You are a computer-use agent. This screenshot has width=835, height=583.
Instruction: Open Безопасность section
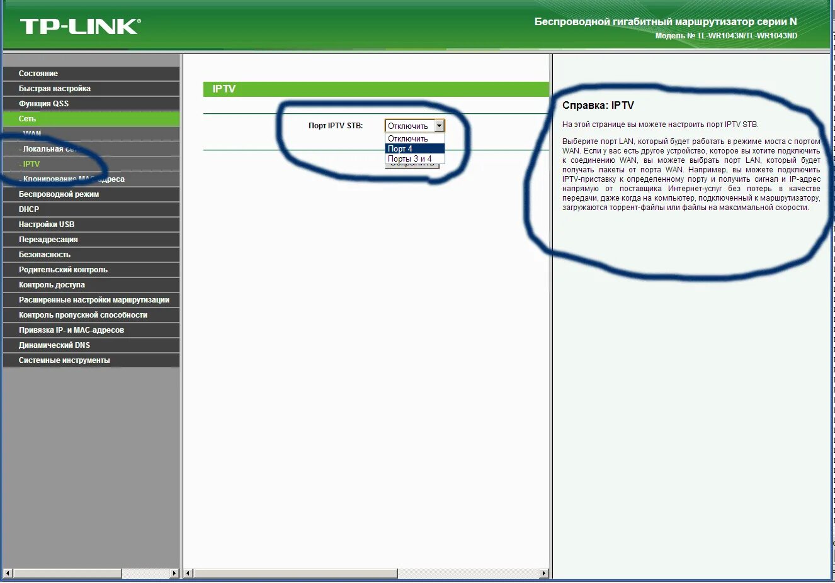[91, 255]
